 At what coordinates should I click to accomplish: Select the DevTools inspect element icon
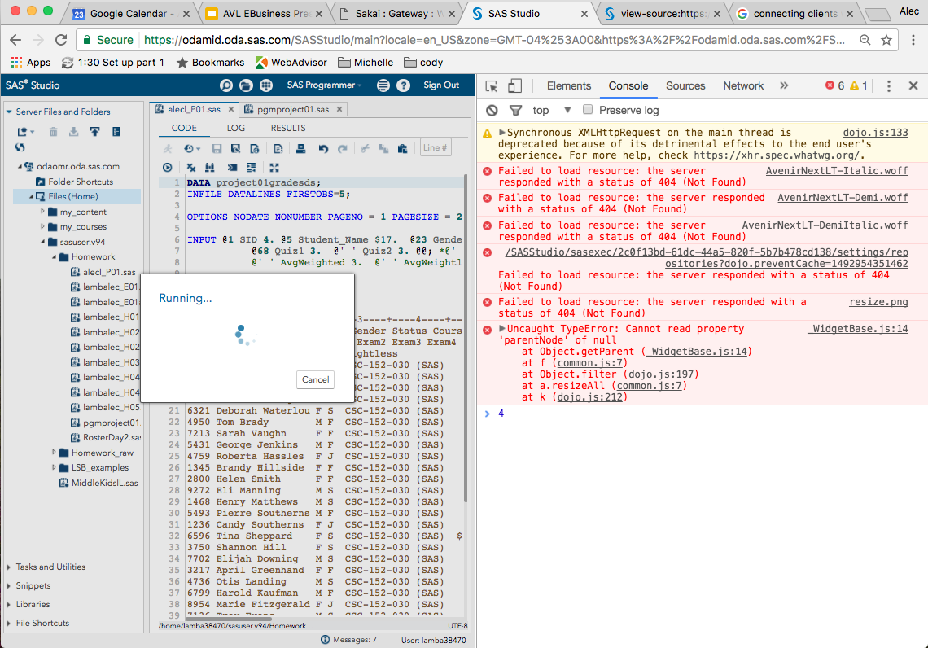click(492, 85)
